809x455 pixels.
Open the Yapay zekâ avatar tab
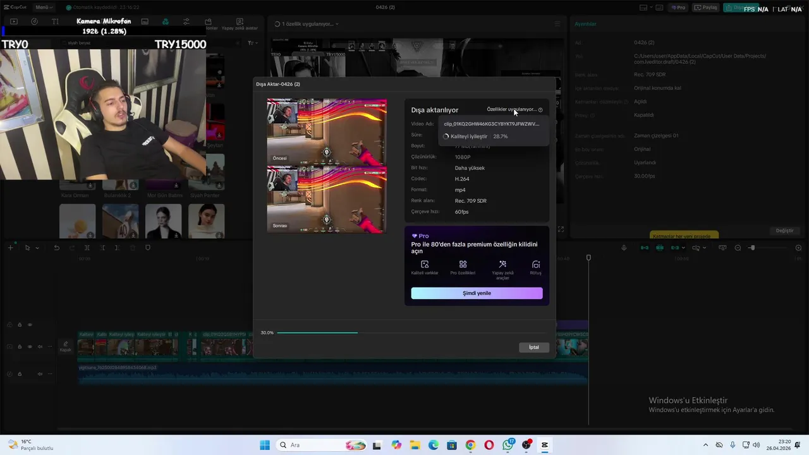coord(240,24)
